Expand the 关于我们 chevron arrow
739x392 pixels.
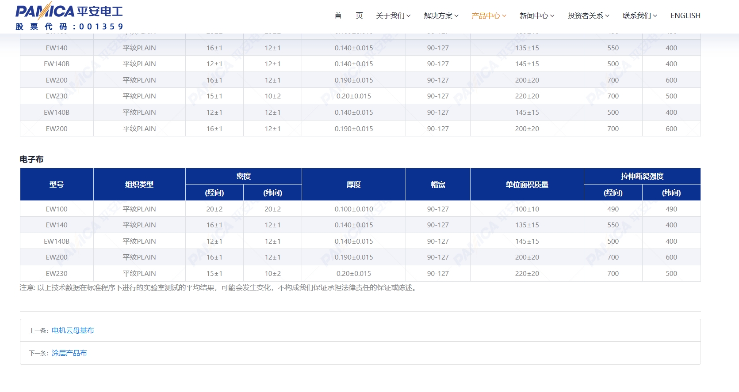coord(409,16)
